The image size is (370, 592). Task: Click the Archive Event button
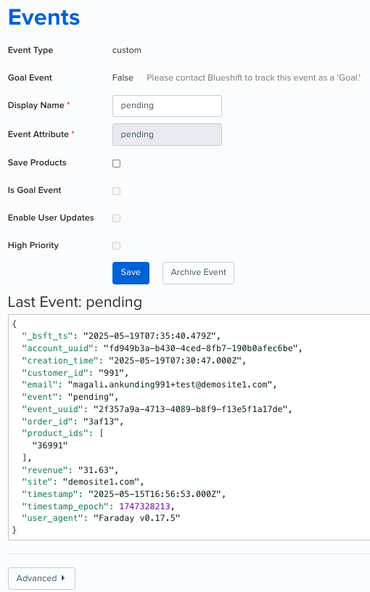point(198,273)
